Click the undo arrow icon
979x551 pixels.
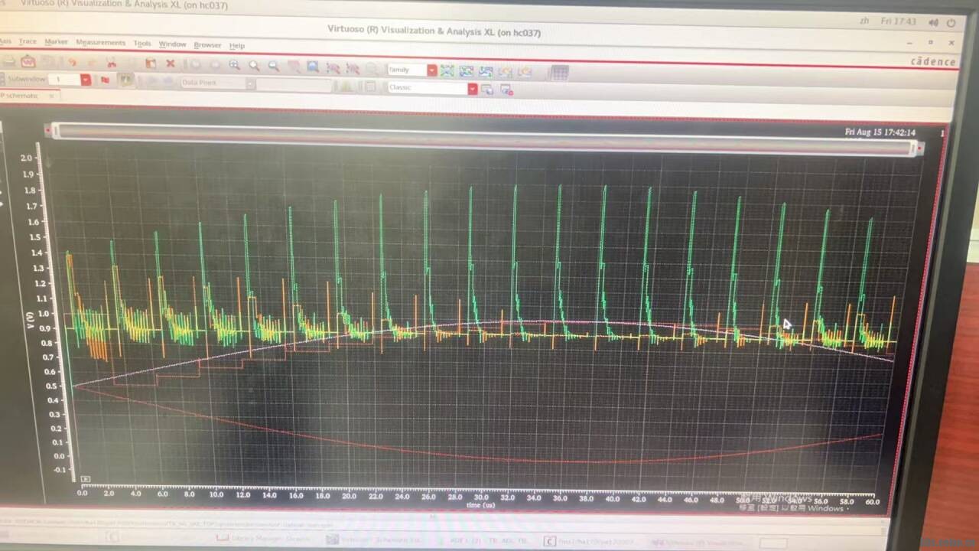pyautogui.click(x=72, y=62)
